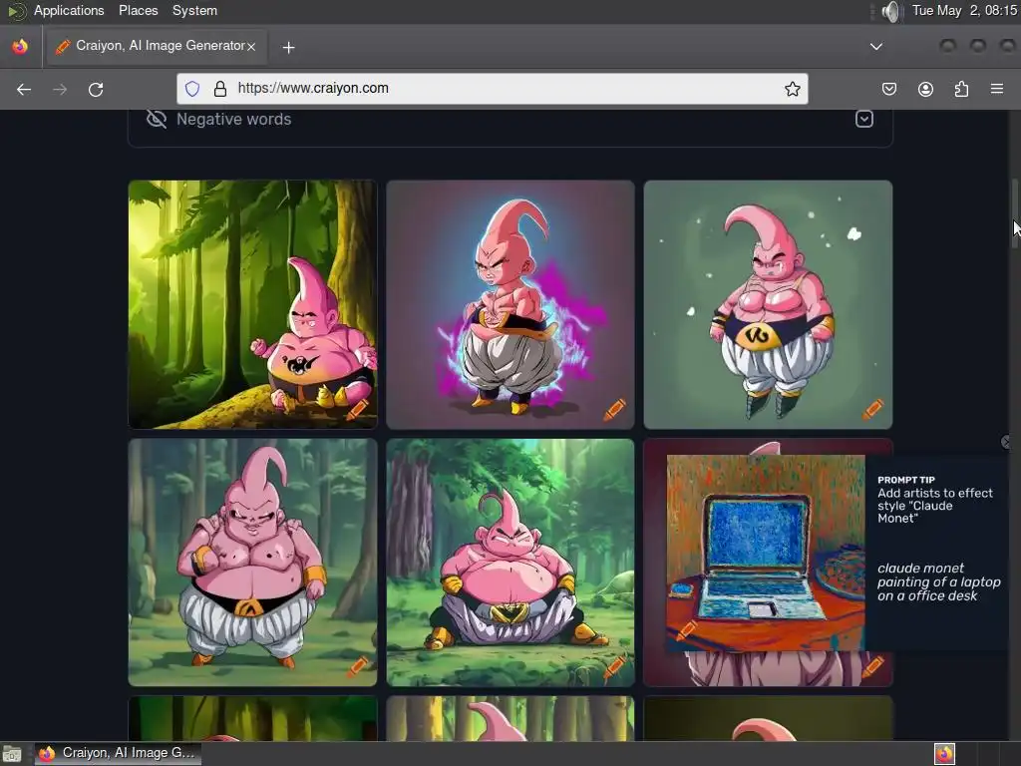Open the Buu in yellow forest image

pos(252,304)
